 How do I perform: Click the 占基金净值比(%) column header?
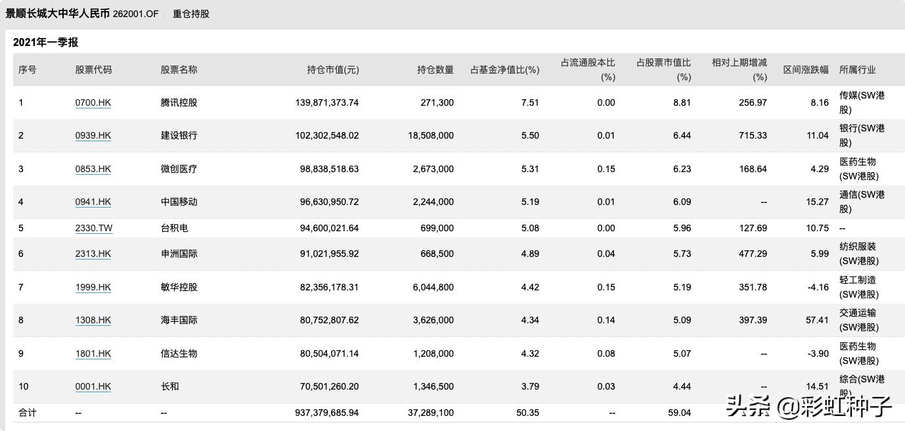click(x=504, y=70)
